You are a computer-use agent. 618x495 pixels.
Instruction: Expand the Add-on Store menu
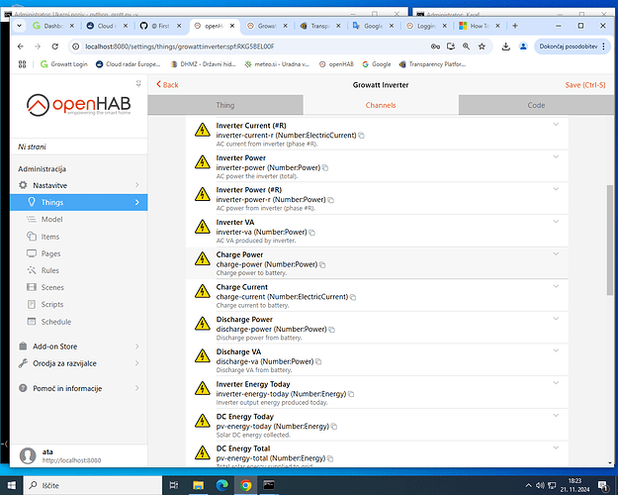pos(136,346)
